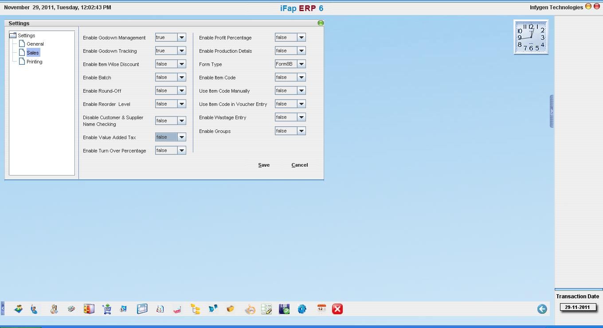Select the General settings tree item
This screenshot has width=603, height=328.
(35, 44)
